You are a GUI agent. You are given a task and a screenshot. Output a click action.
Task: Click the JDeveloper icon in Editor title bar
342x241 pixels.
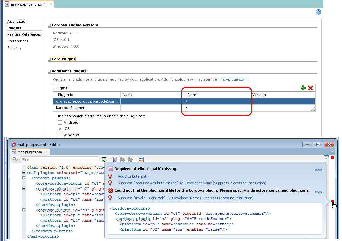(13, 144)
